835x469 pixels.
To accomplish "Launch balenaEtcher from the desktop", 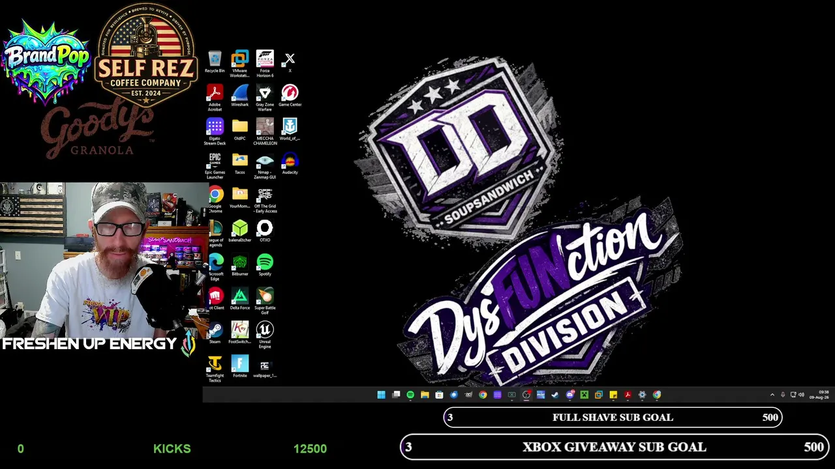I will 239,232.
